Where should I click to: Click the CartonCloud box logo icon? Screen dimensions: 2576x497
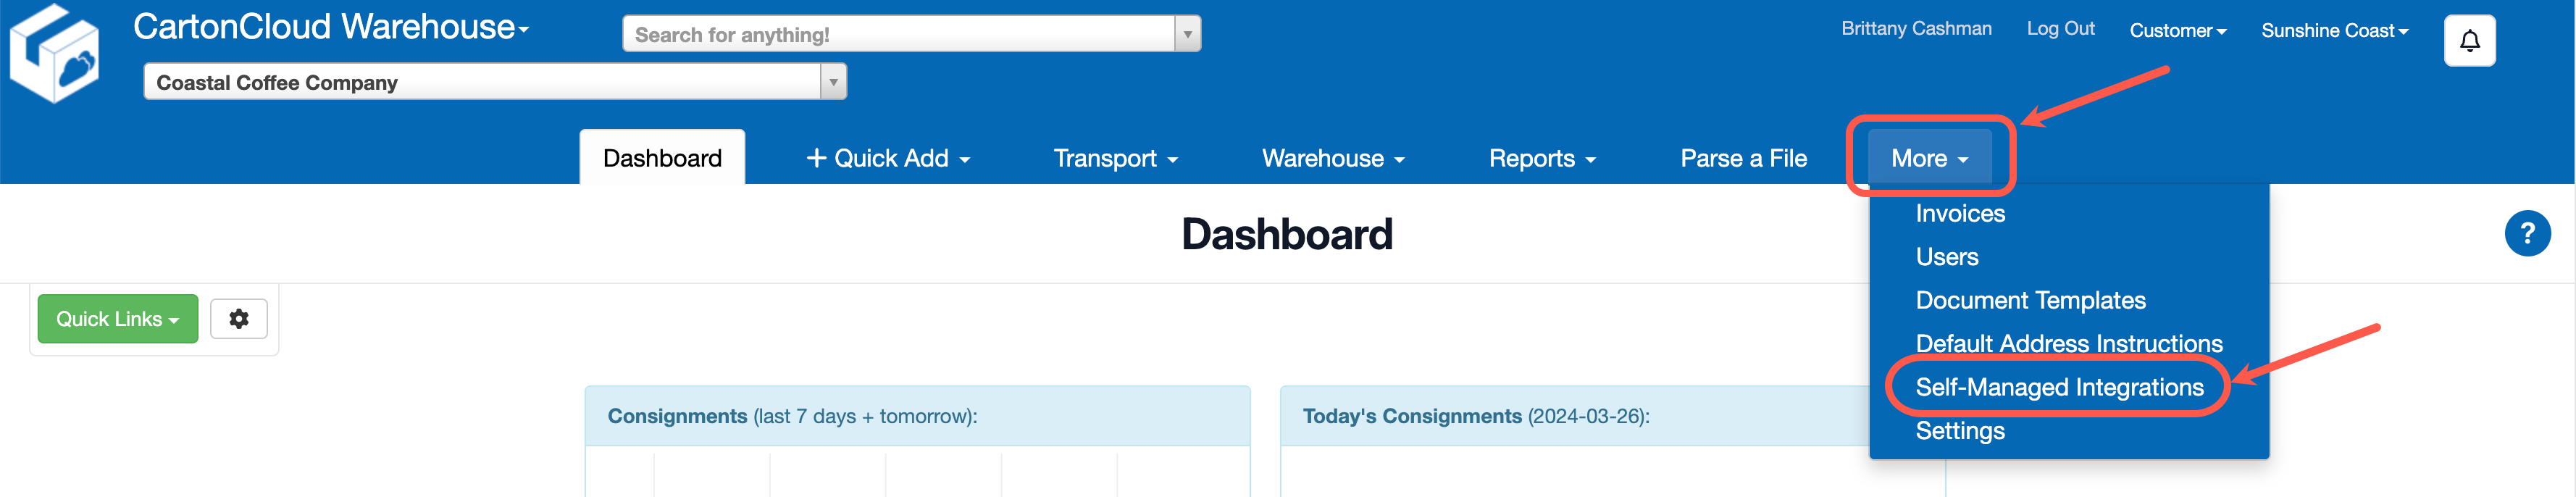[x=55, y=53]
